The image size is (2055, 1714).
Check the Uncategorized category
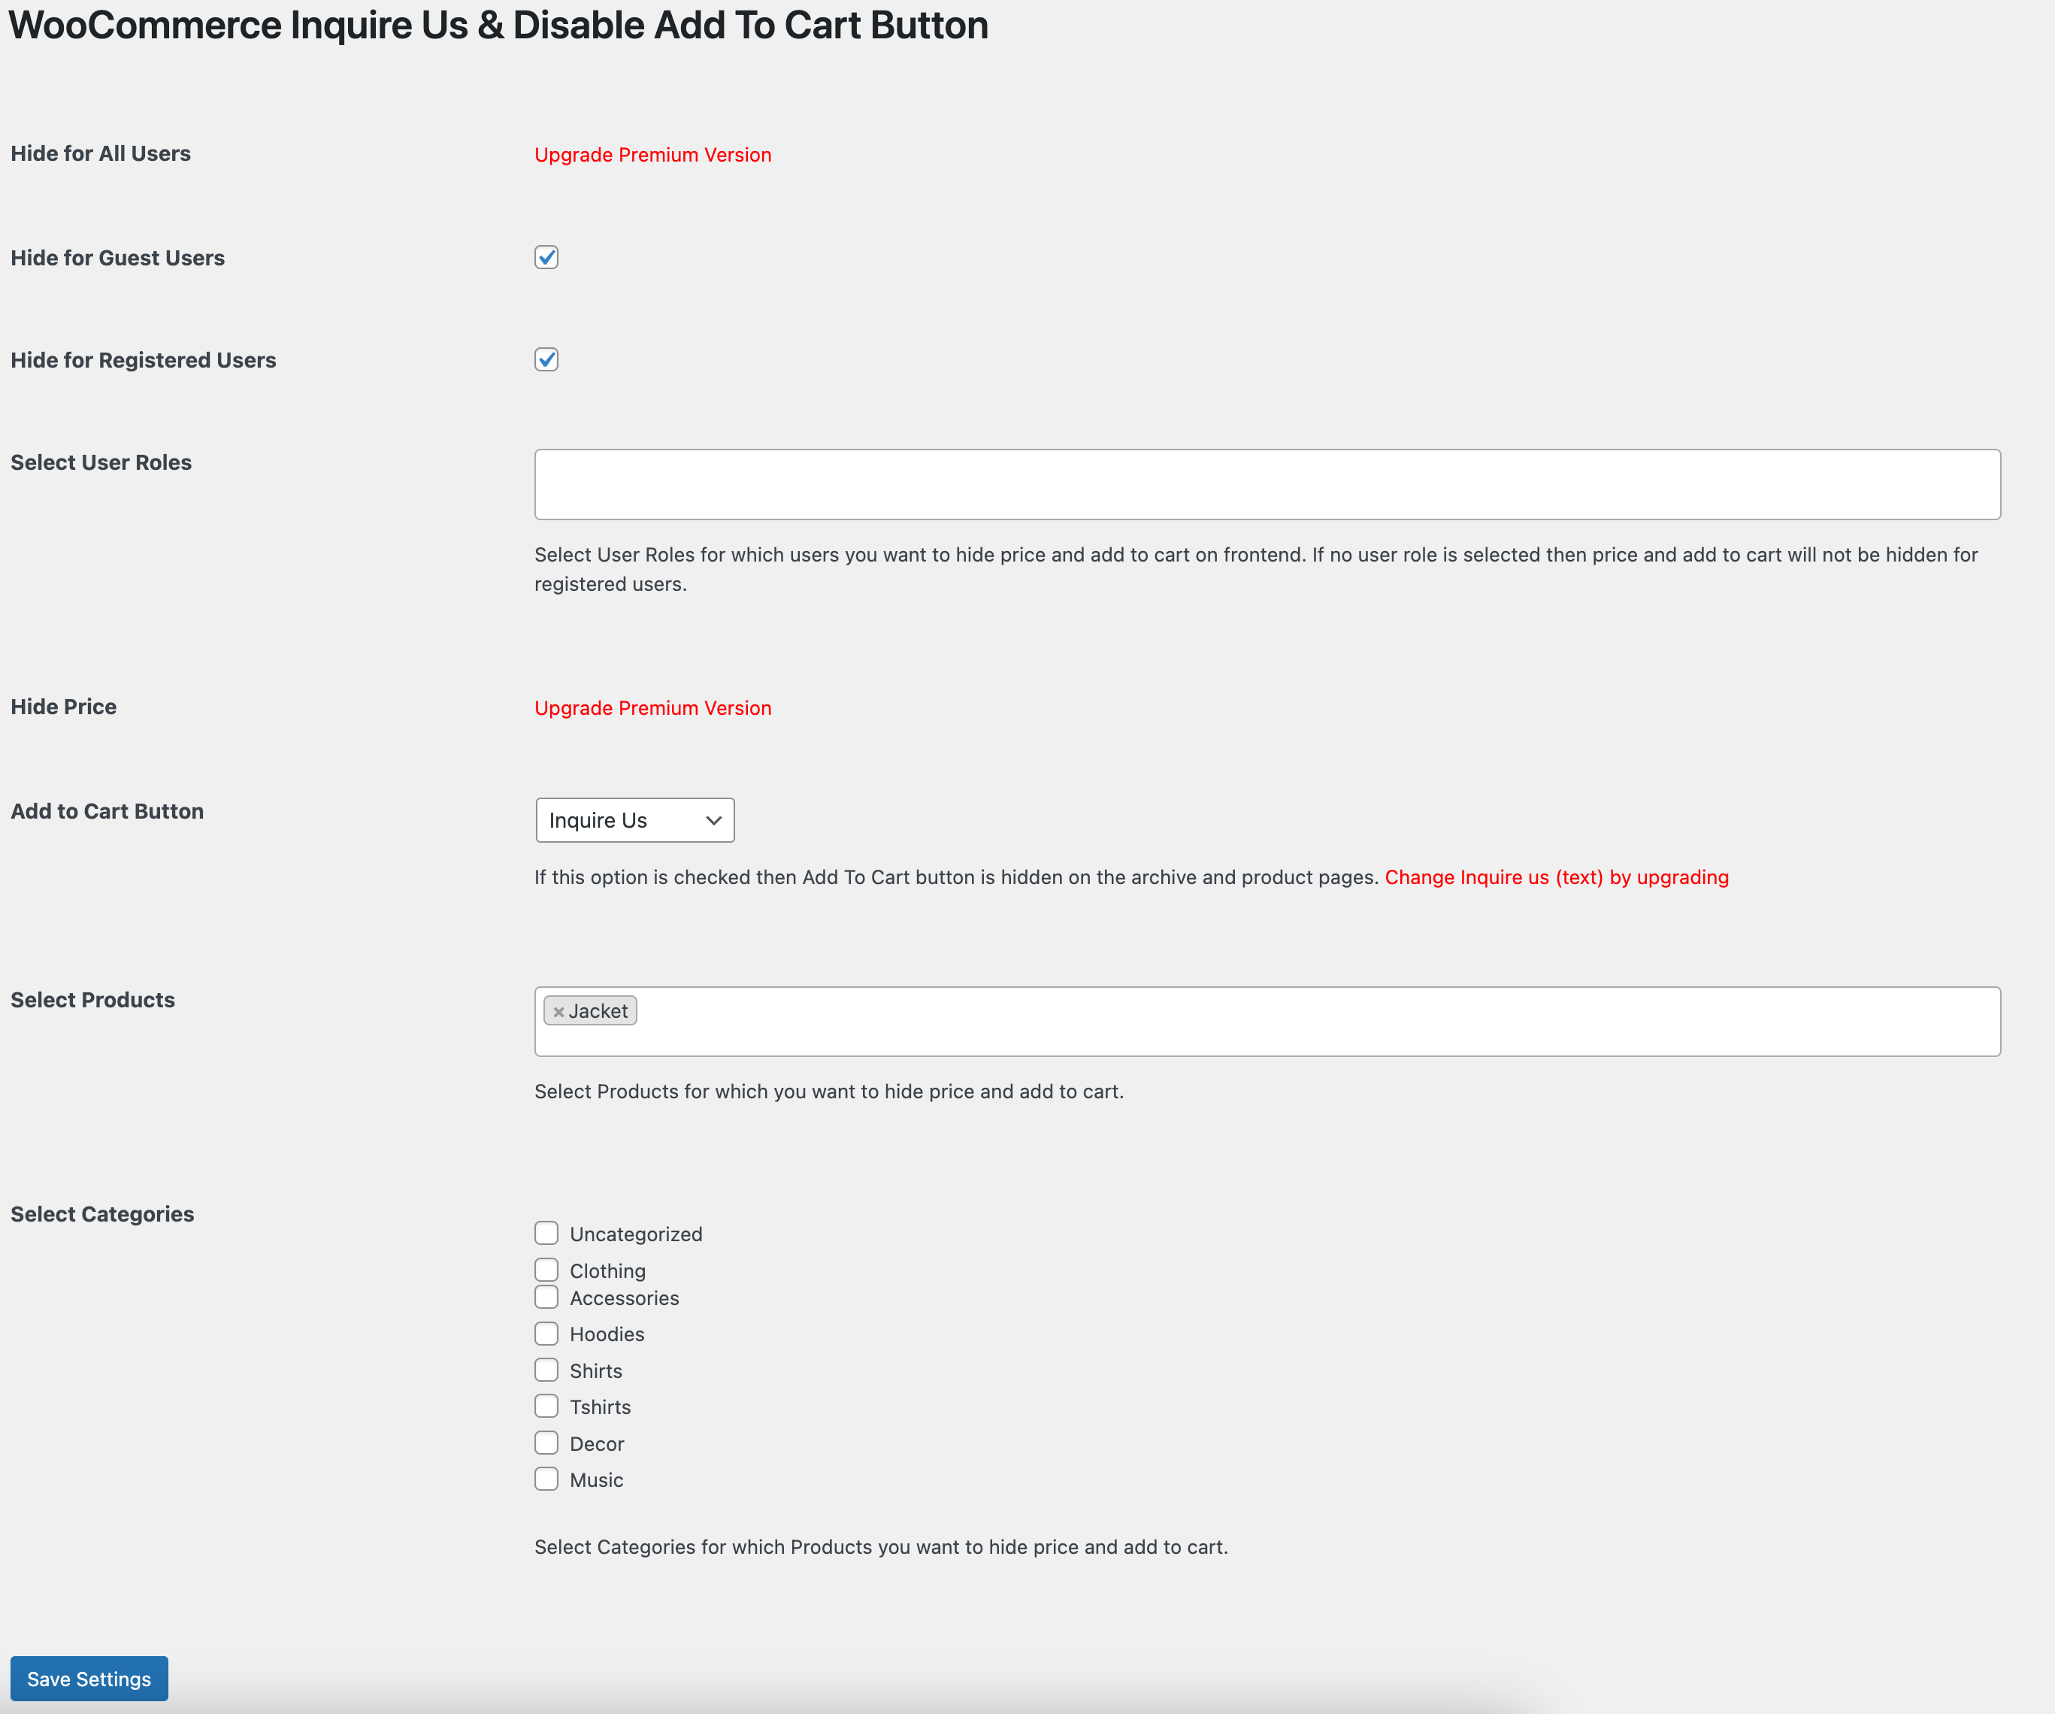click(547, 1232)
